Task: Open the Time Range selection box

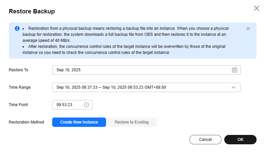Action: (x=146, y=87)
